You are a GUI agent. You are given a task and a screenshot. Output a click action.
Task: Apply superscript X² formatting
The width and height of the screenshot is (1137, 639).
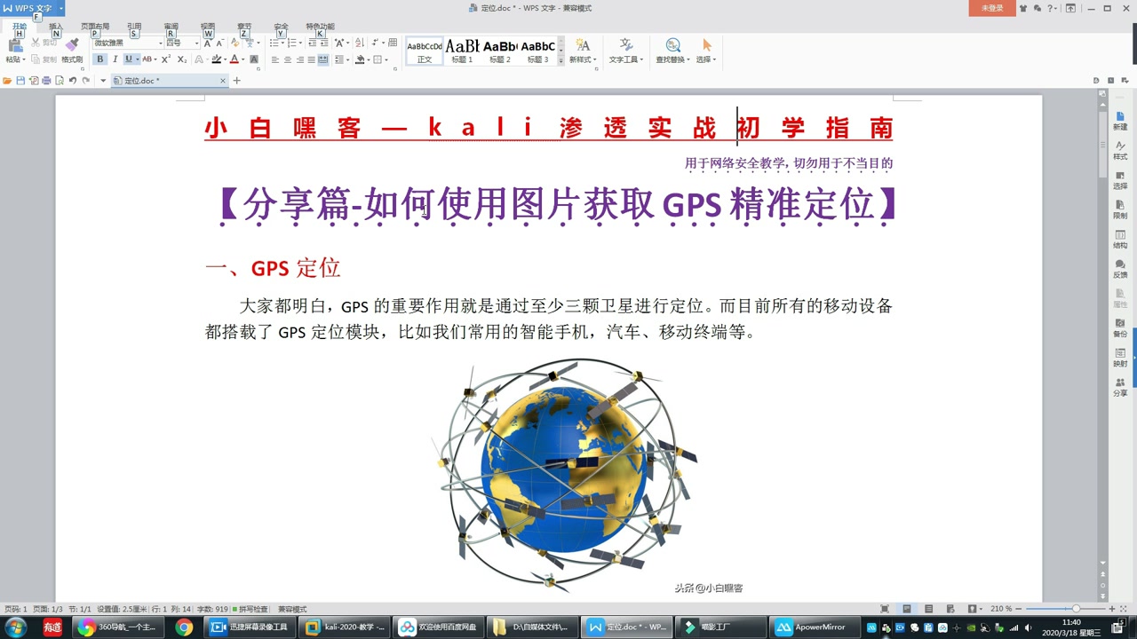pos(166,59)
